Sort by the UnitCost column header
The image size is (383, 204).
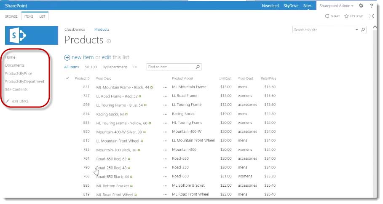point(225,78)
